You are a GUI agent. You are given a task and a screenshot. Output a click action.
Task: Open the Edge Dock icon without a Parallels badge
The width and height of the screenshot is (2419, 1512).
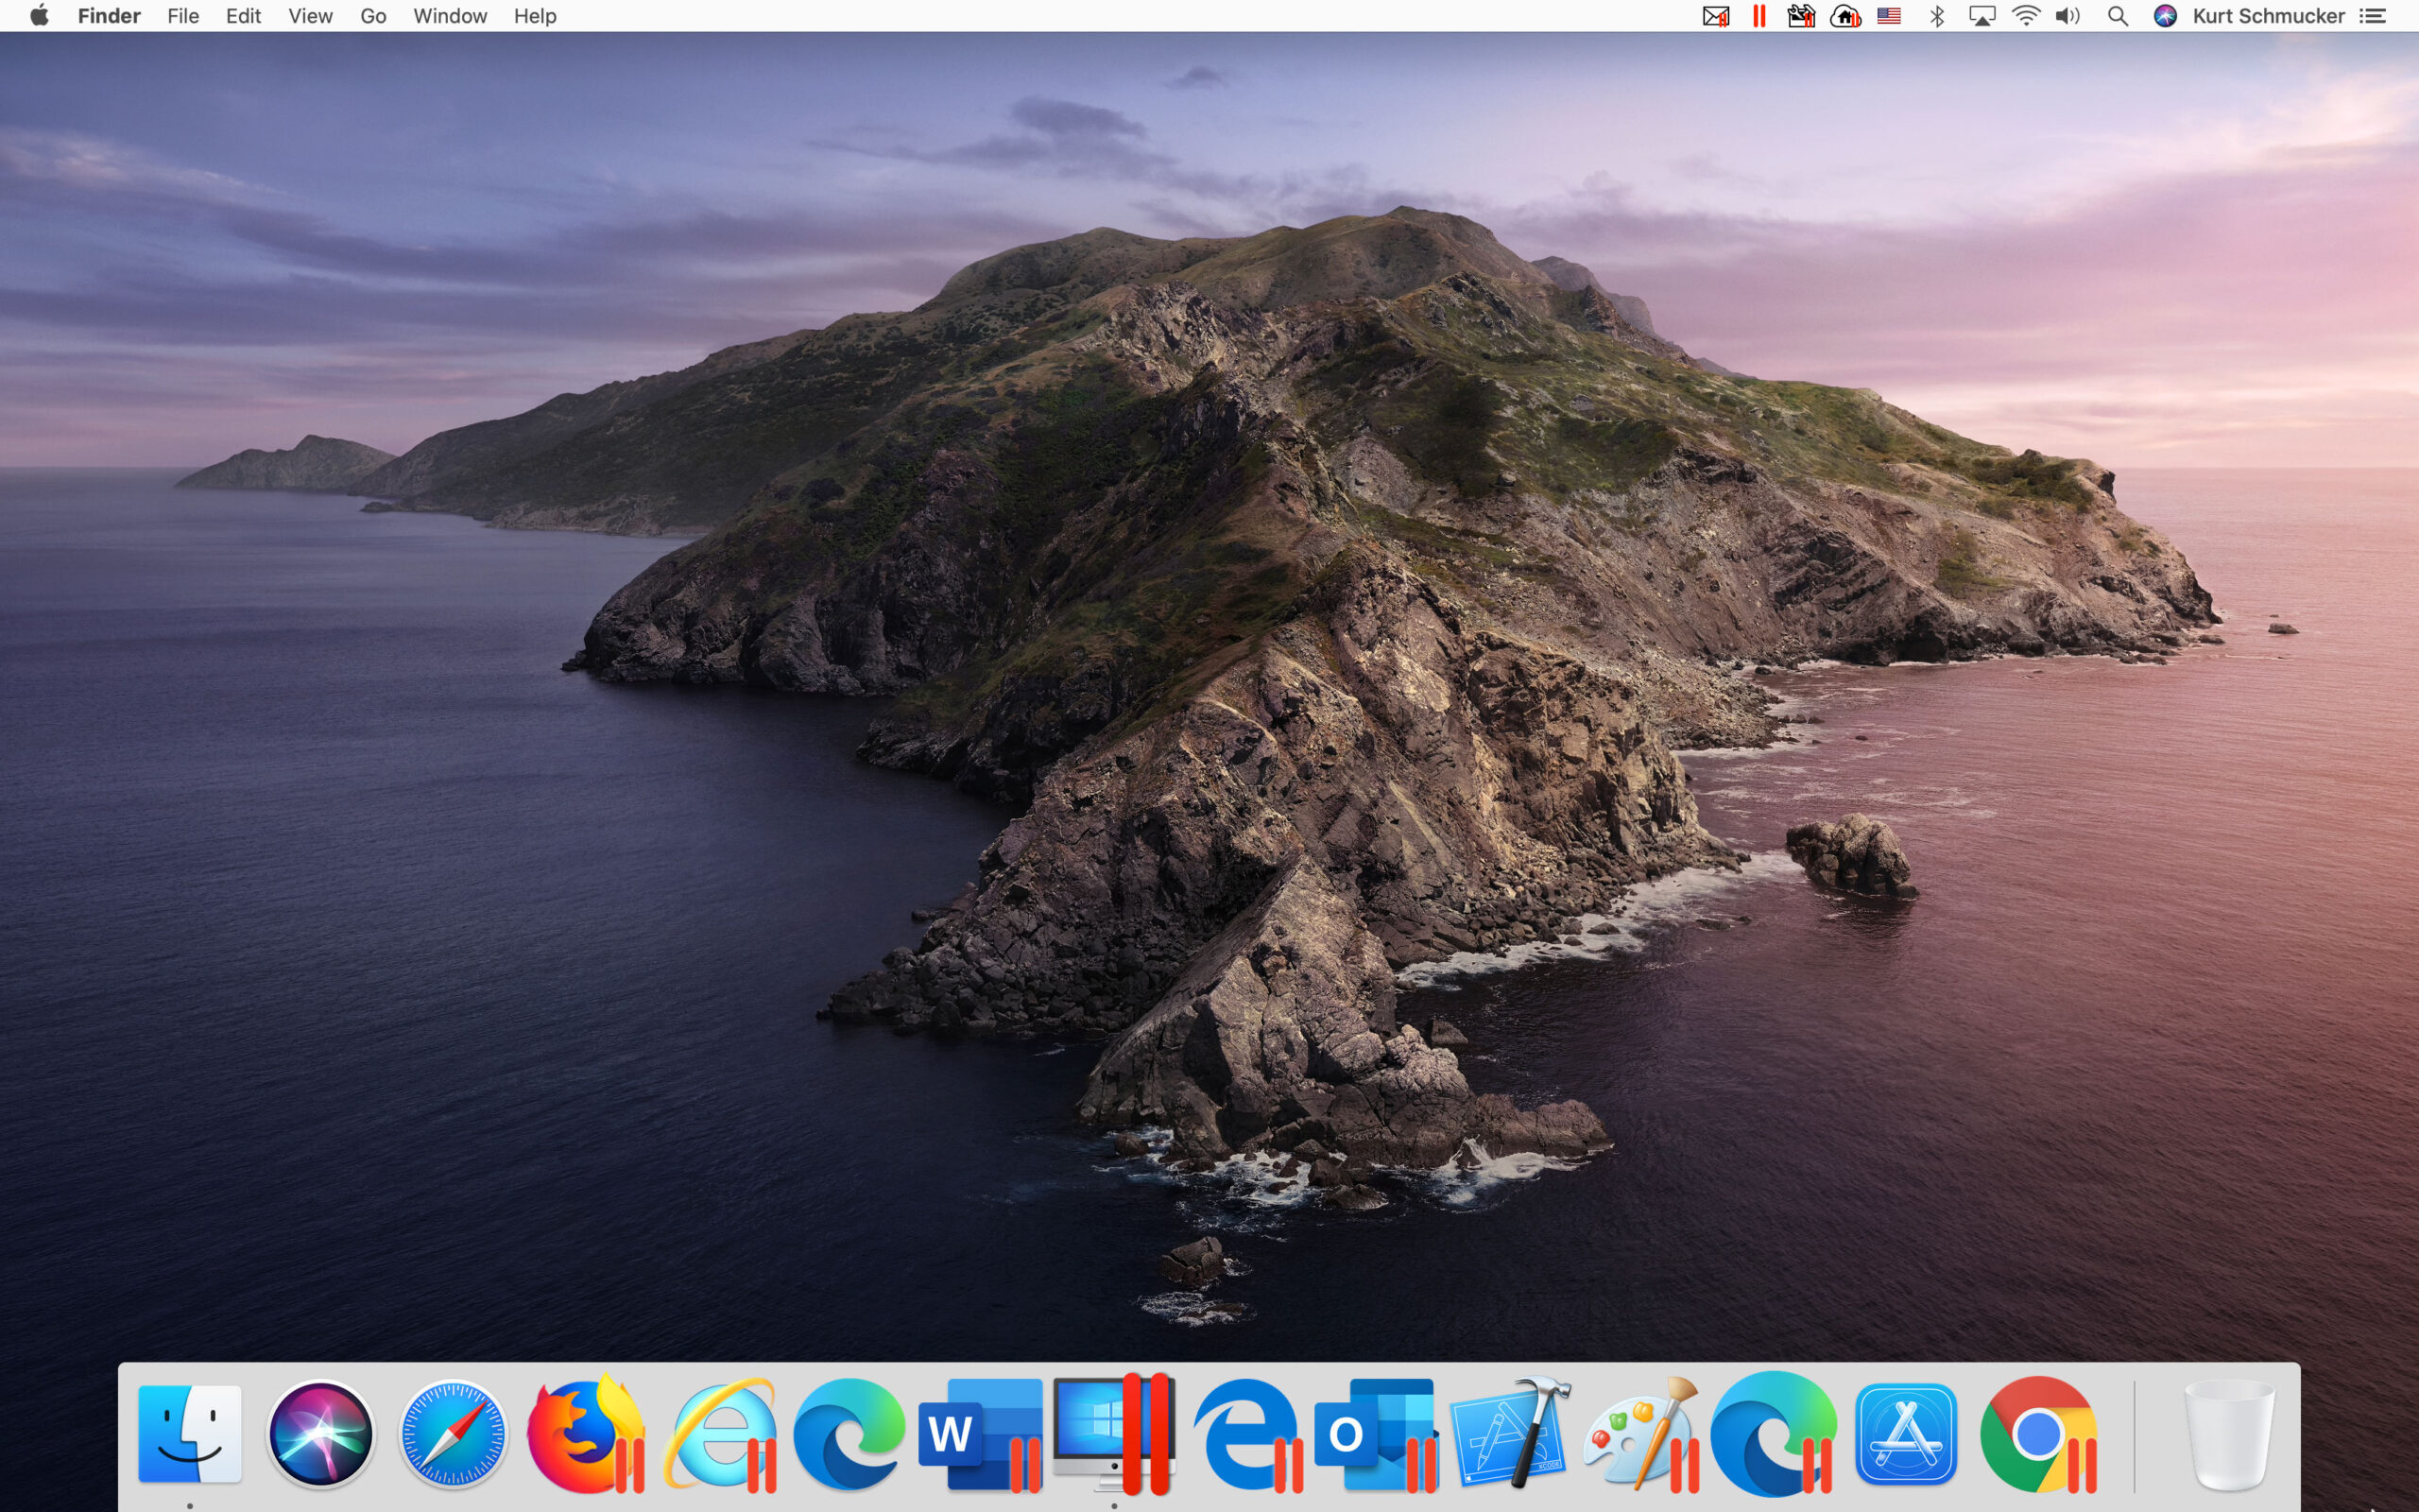click(x=849, y=1433)
